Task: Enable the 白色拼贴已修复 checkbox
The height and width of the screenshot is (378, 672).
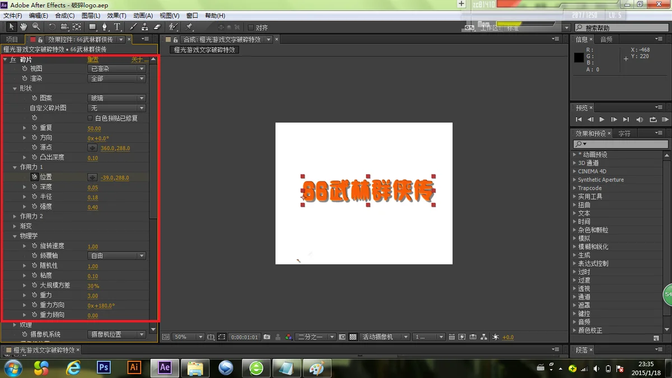Action: pyautogui.click(x=90, y=118)
